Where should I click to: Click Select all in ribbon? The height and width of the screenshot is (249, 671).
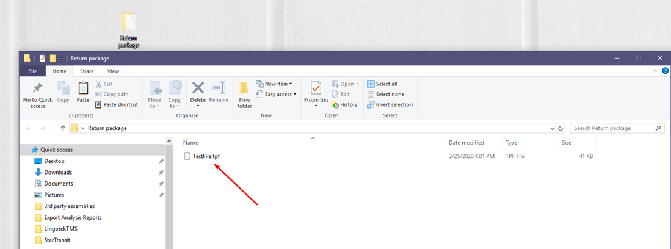tap(382, 84)
